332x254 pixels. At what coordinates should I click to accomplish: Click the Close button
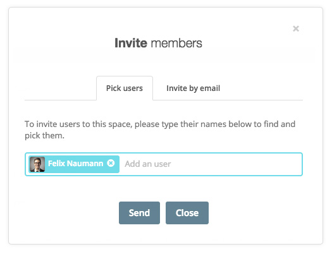187,213
